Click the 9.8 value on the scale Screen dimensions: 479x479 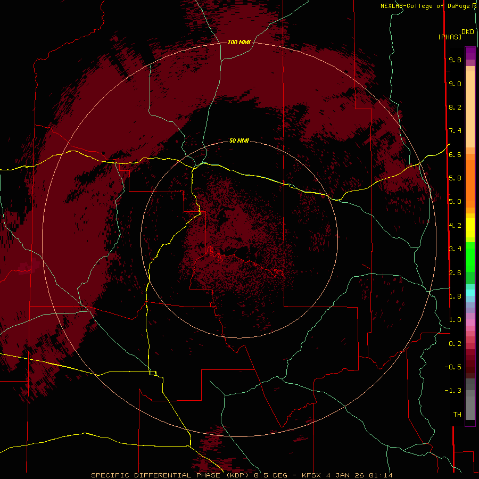[x=455, y=60]
